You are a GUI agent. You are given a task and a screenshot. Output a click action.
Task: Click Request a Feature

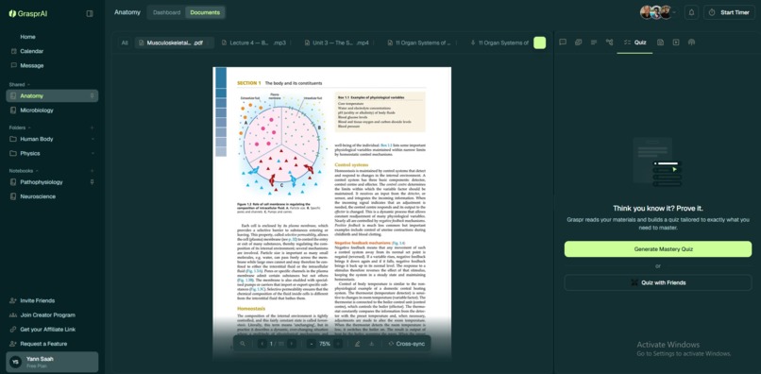(x=52, y=344)
